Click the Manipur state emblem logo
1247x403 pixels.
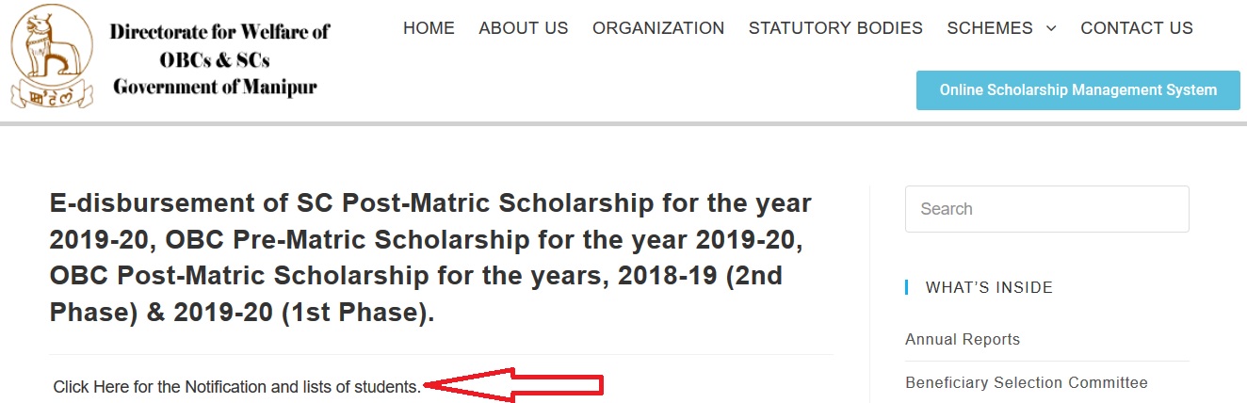(53, 59)
